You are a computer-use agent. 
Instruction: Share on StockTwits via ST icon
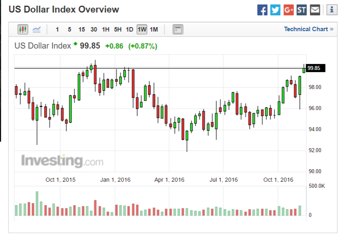pos(301,10)
